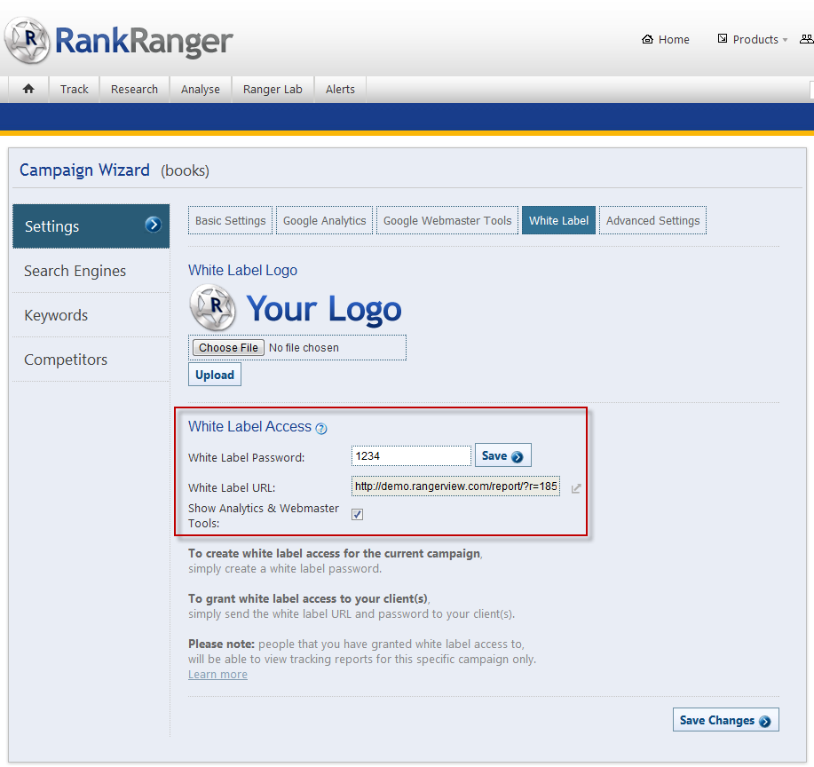Screen dimensions: 814x767
Task: Click the Save Changes button
Action: point(725,720)
